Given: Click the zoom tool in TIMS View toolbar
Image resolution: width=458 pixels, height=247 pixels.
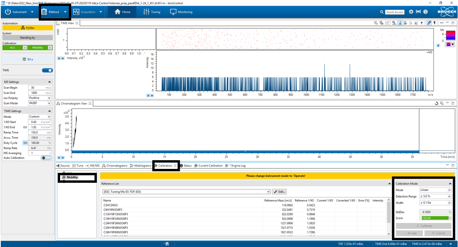Looking at the screenshot, I should 394,23.
